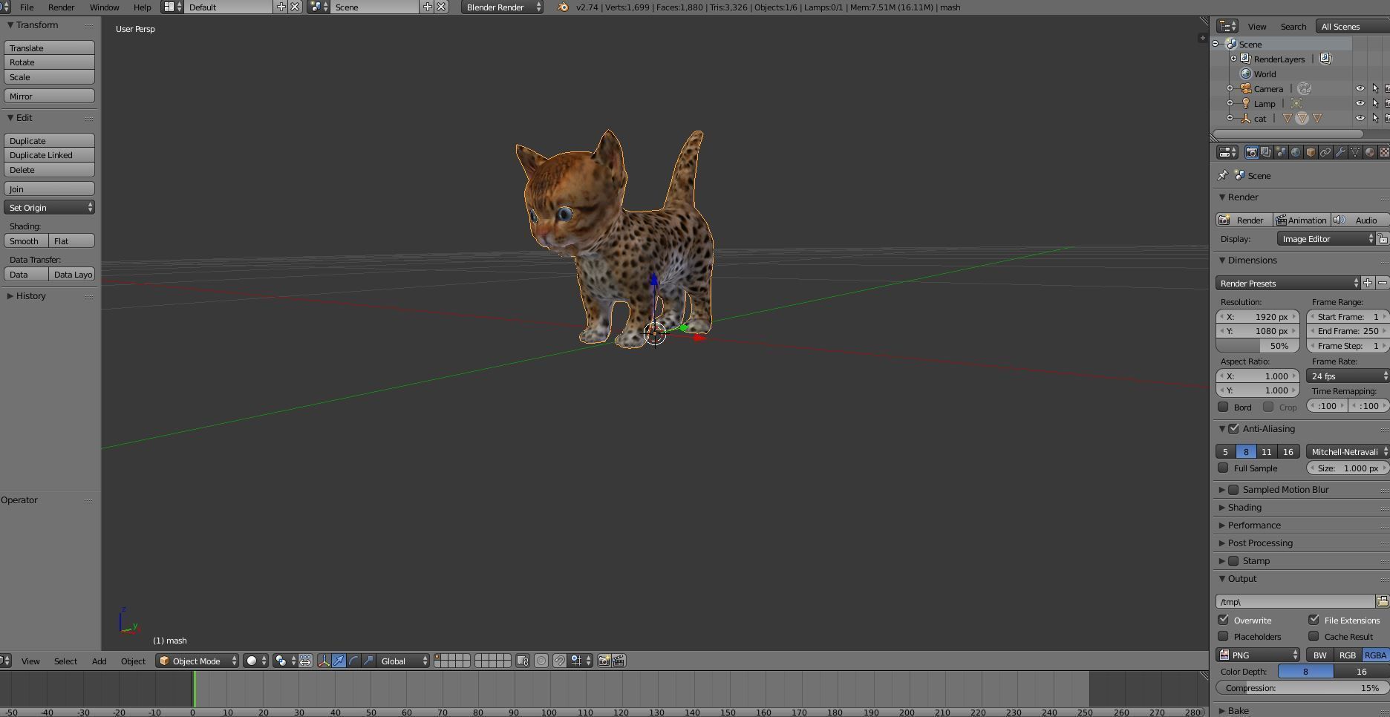
Task: Click the selected middle mesh icon on the cat row
Action: pos(1302,119)
